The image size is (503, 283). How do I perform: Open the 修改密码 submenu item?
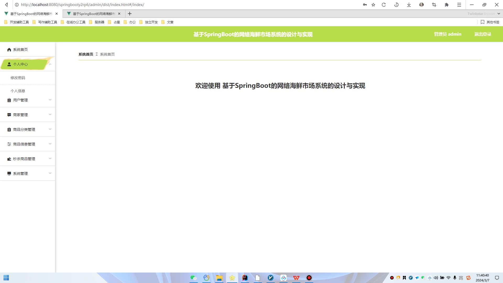tap(28, 78)
